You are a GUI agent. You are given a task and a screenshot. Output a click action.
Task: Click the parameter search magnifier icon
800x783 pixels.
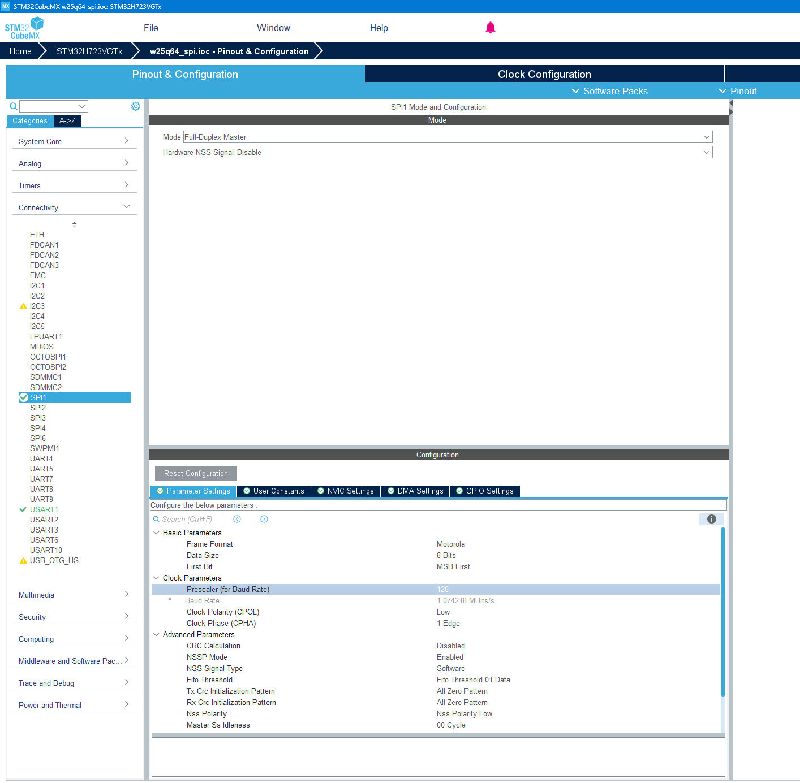(156, 519)
